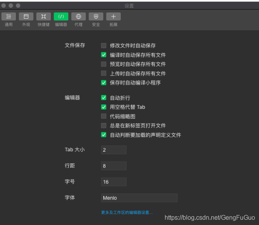Image resolution: width=259 pixels, height=225 pixels.
Task: Toggle 用空格代替 Tab checkbox
Action: pyautogui.click(x=104, y=107)
